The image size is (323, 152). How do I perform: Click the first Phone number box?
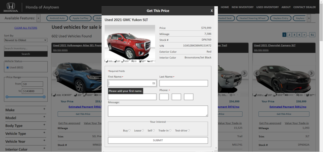[x=164, y=97]
